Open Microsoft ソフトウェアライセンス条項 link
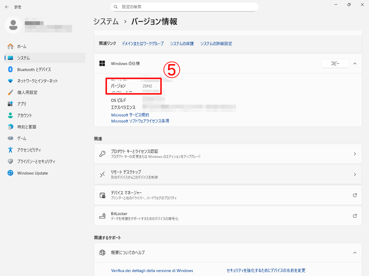This screenshot has width=369, height=276. (x=140, y=121)
